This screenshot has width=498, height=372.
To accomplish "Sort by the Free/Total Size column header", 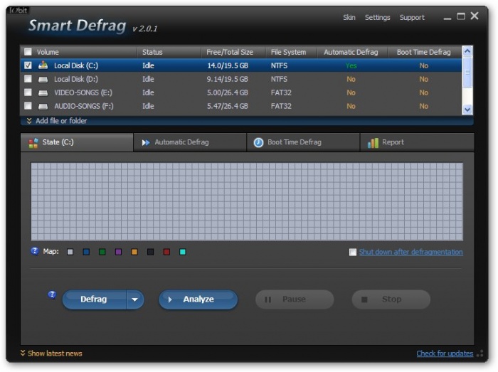I will point(233,52).
